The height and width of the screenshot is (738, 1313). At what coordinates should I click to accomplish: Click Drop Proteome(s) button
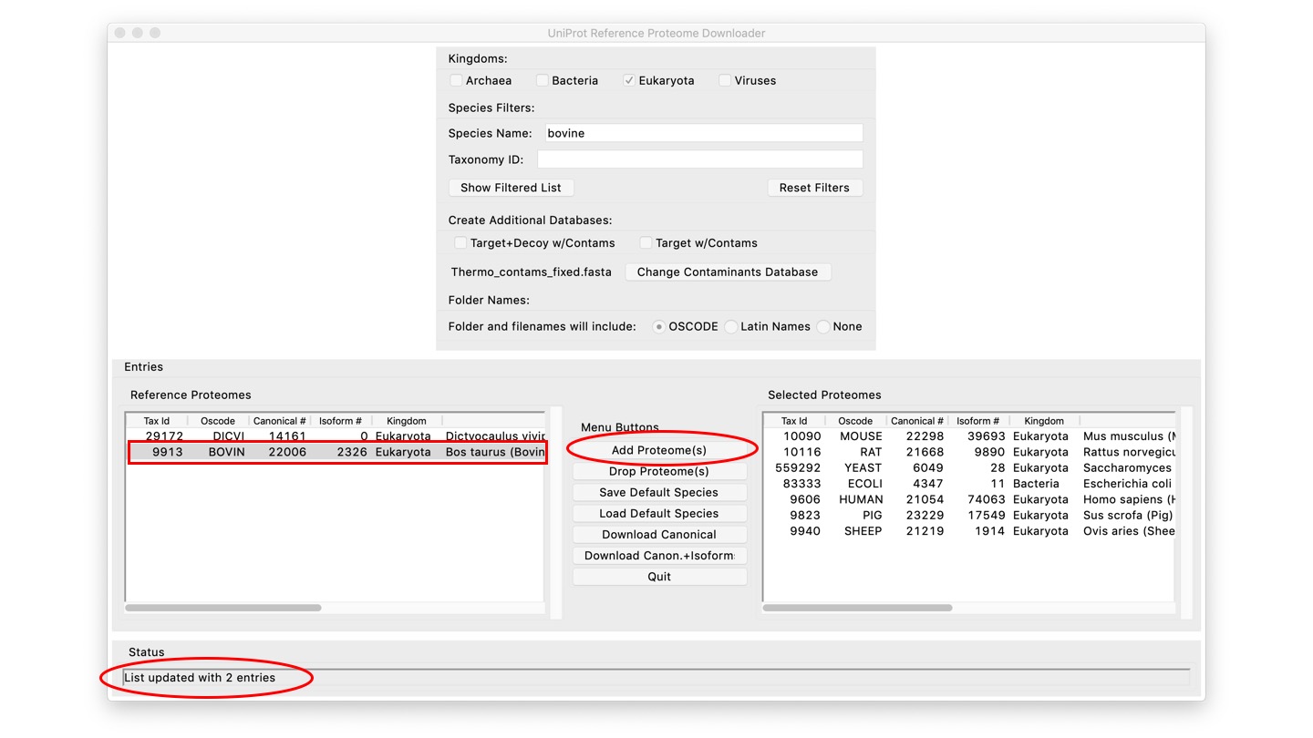pos(659,471)
